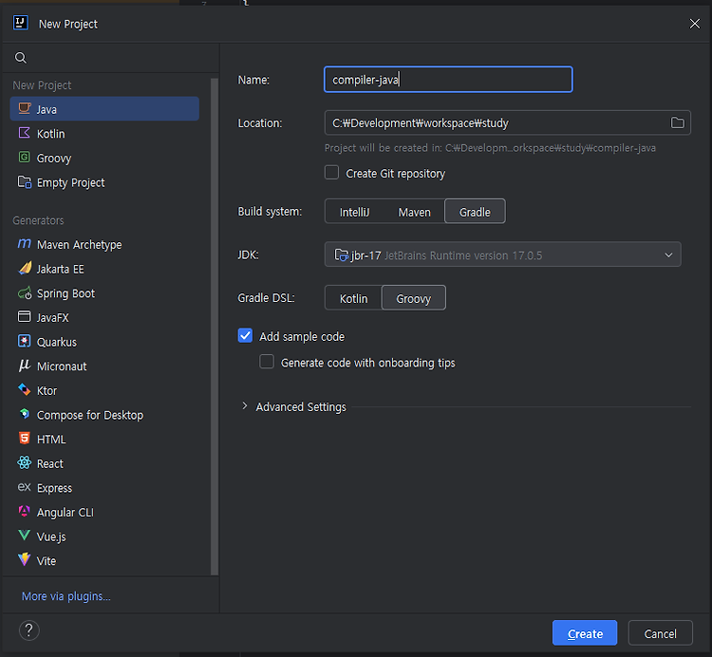Browse location with folder icon
This screenshot has height=657, width=712.
click(678, 122)
